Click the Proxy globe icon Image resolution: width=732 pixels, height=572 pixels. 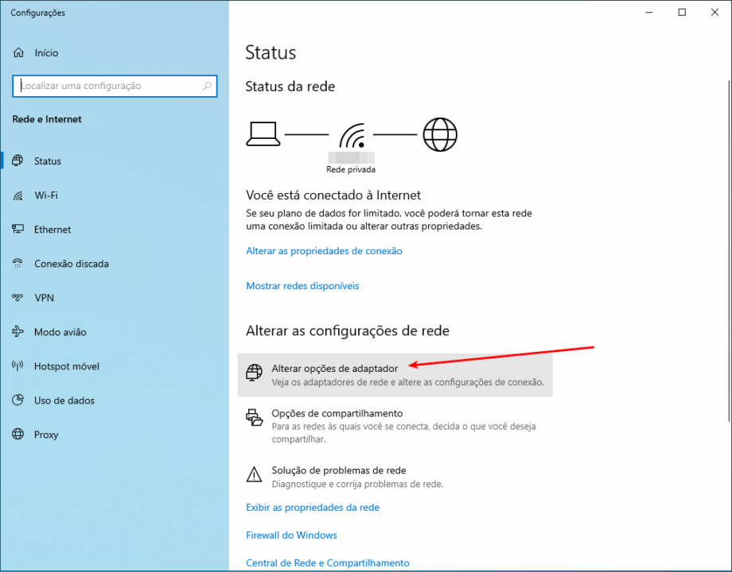[x=18, y=435]
